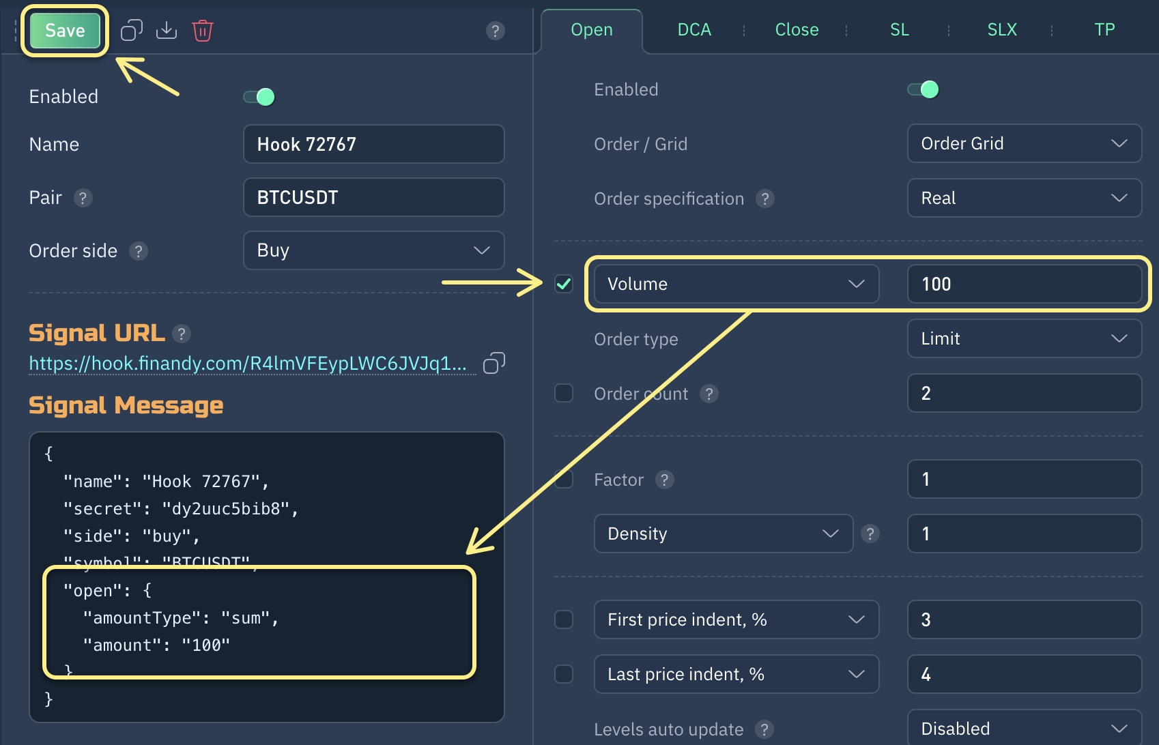Open help icon at top of left panel
Image resolution: width=1159 pixels, height=745 pixels.
pos(496,31)
